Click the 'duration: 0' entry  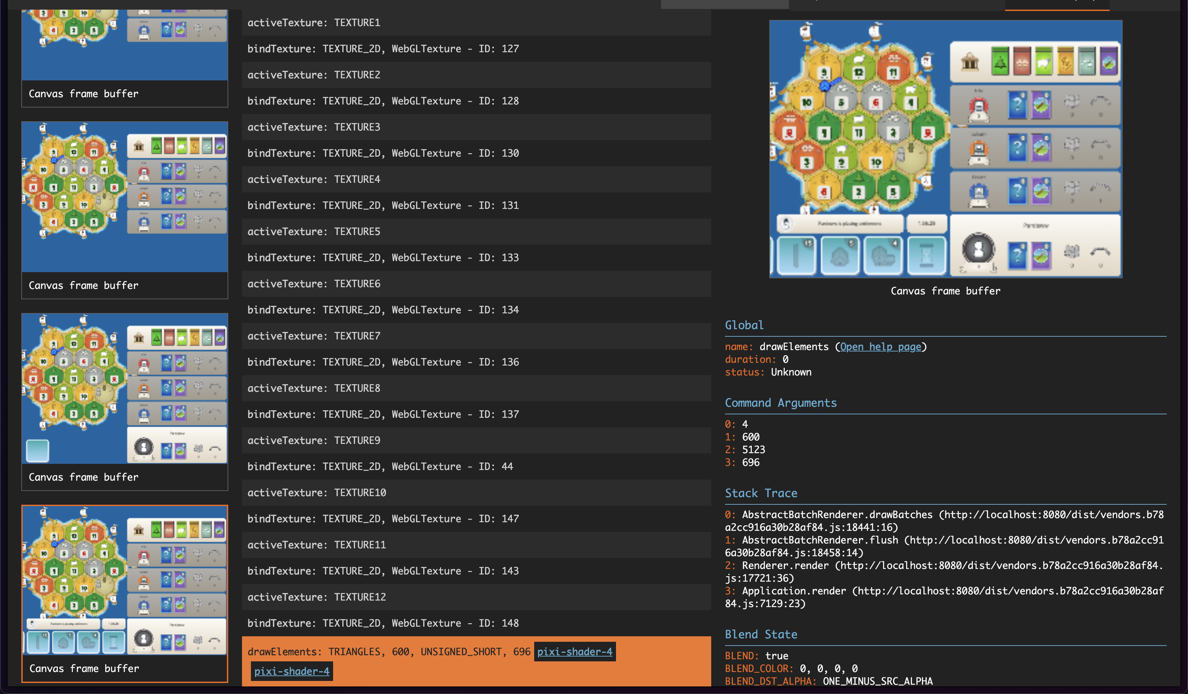(x=757, y=359)
